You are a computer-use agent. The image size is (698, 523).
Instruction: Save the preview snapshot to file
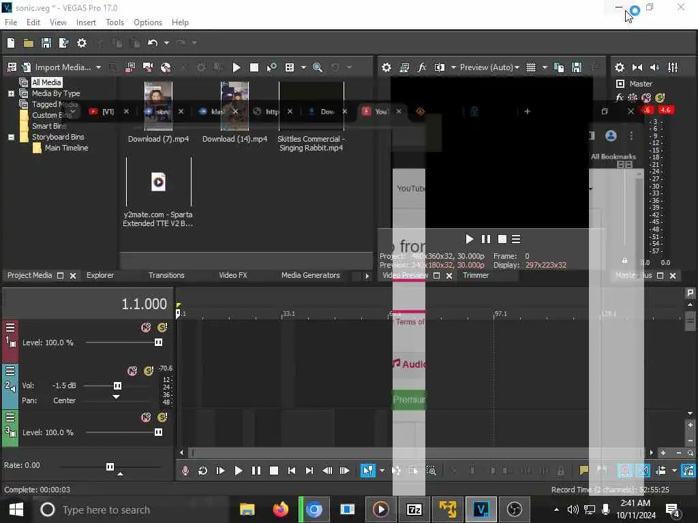pos(577,67)
